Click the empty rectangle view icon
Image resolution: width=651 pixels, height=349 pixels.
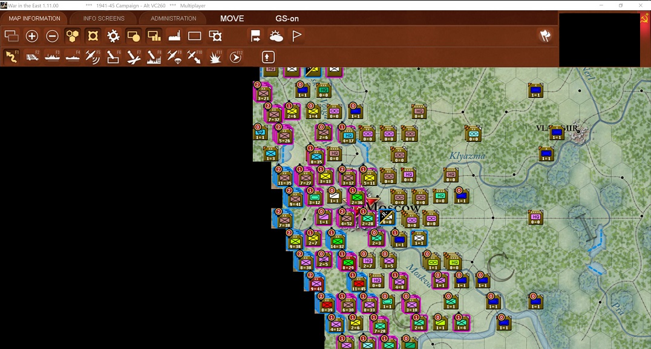coord(195,36)
